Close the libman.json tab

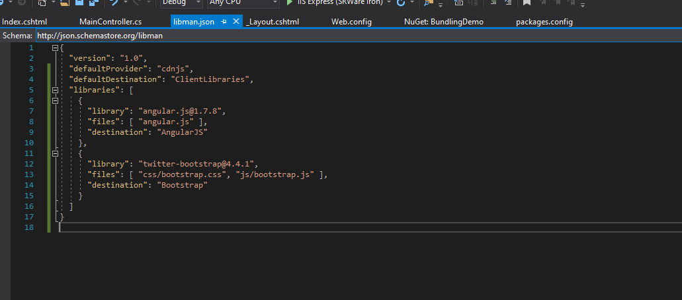[236, 21]
